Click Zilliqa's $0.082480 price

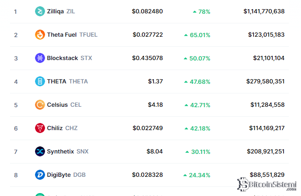[x=148, y=12]
